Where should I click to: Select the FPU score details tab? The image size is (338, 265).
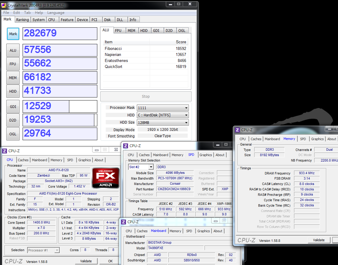click(x=118, y=30)
